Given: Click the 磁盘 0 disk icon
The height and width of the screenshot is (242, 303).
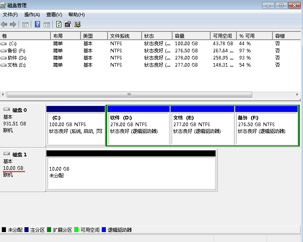Looking at the screenshot, I should (x=7, y=109).
